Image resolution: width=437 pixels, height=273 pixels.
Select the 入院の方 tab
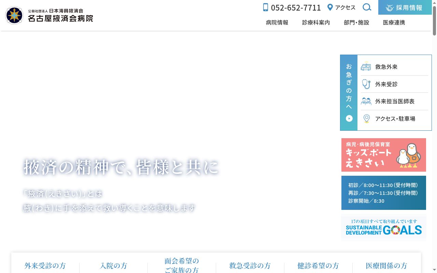[113, 265]
